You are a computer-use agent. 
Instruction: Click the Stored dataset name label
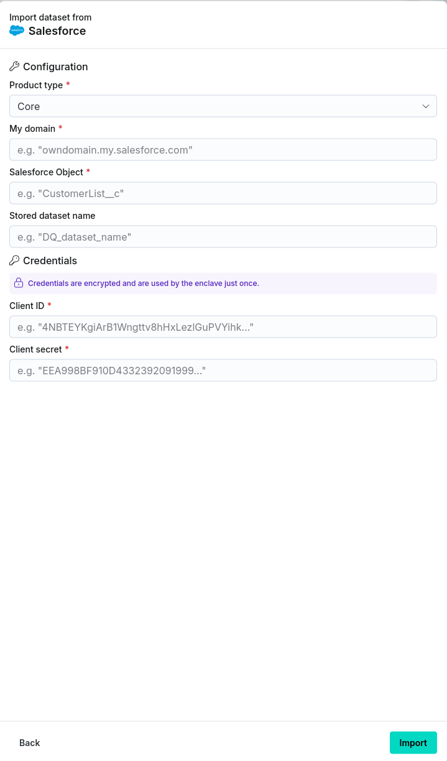(52, 216)
